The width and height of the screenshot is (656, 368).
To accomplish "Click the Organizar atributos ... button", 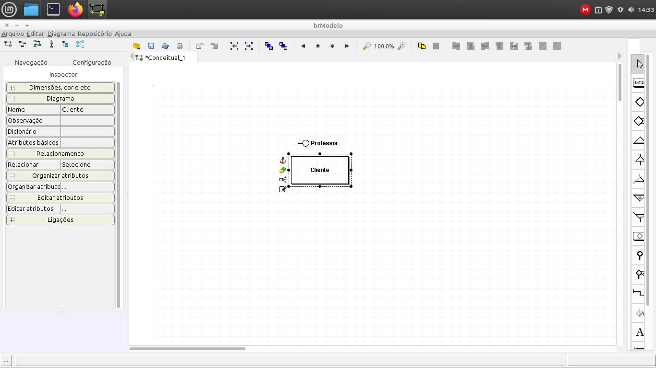I will 87,187.
